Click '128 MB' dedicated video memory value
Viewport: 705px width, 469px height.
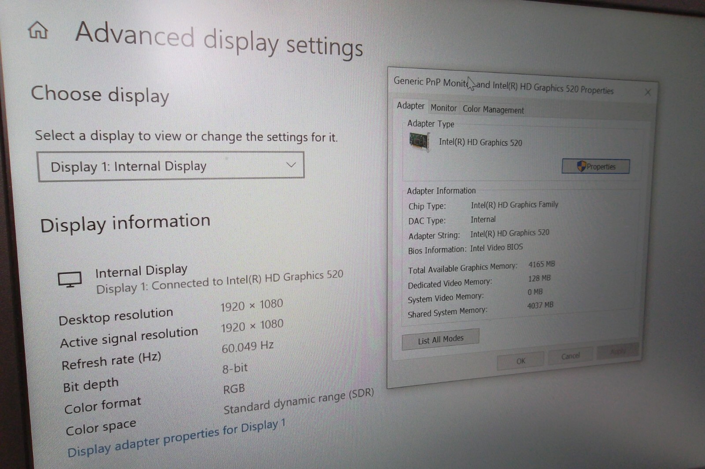point(539,278)
